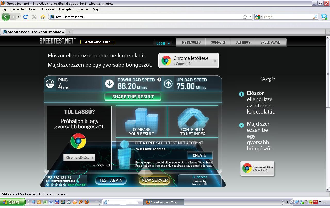Viewport: 330px width, 208px height.
Task: Click the TEST AGAIN button
Action: [x=111, y=180]
